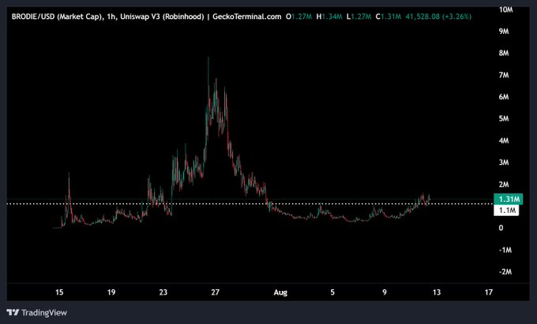
Task: Click the -2M label on price axis
Action: click(505, 272)
